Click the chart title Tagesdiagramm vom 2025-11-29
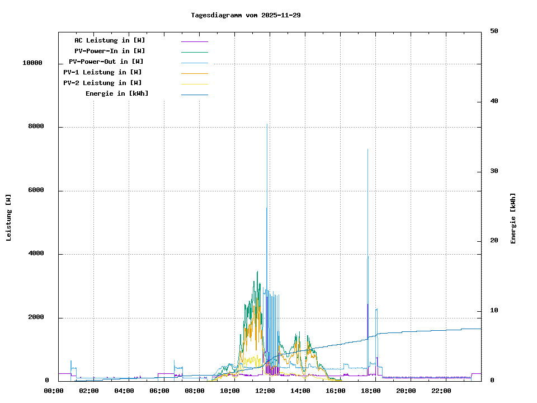Screen dimensions: 537x403 point(246,15)
